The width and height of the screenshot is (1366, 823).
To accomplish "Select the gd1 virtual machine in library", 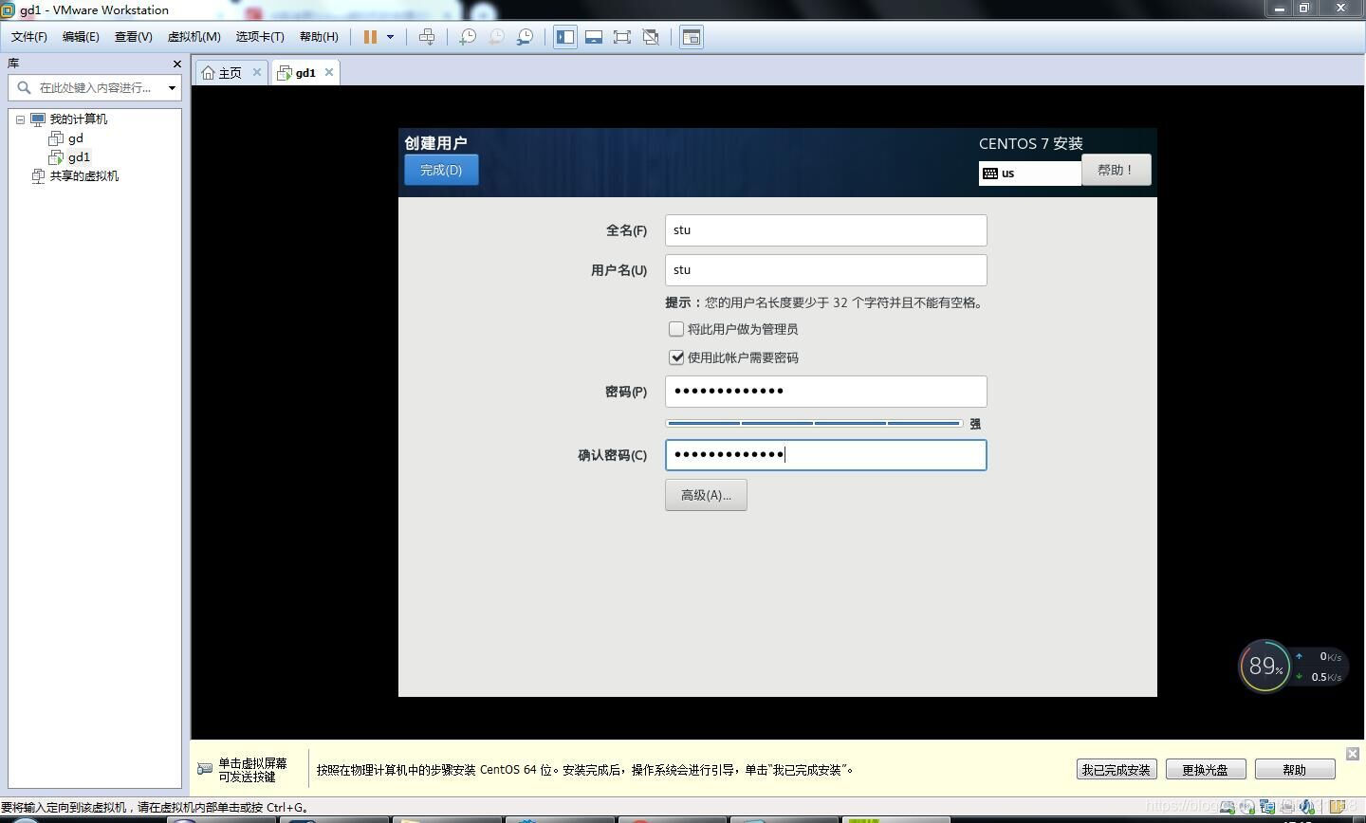I will click(79, 157).
